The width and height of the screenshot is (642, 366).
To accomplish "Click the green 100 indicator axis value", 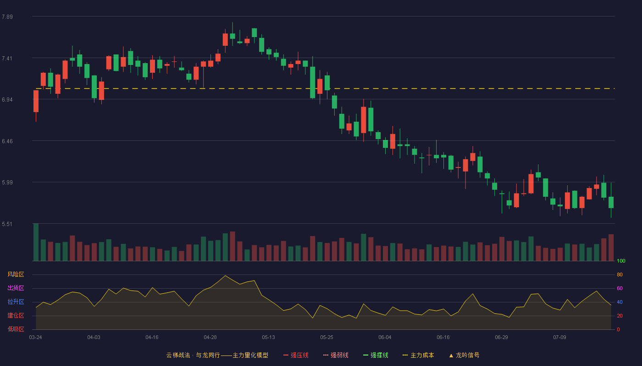I will (x=621, y=261).
